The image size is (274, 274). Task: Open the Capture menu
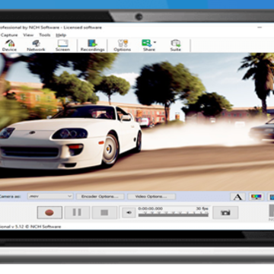[x=9, y=35]
